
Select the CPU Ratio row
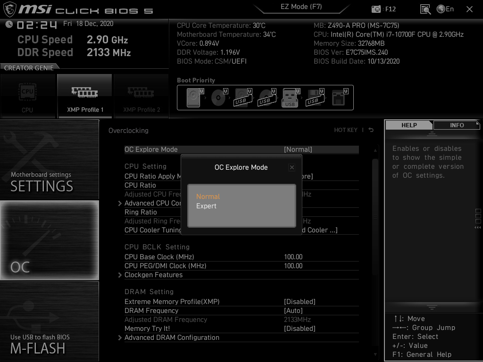152,185
